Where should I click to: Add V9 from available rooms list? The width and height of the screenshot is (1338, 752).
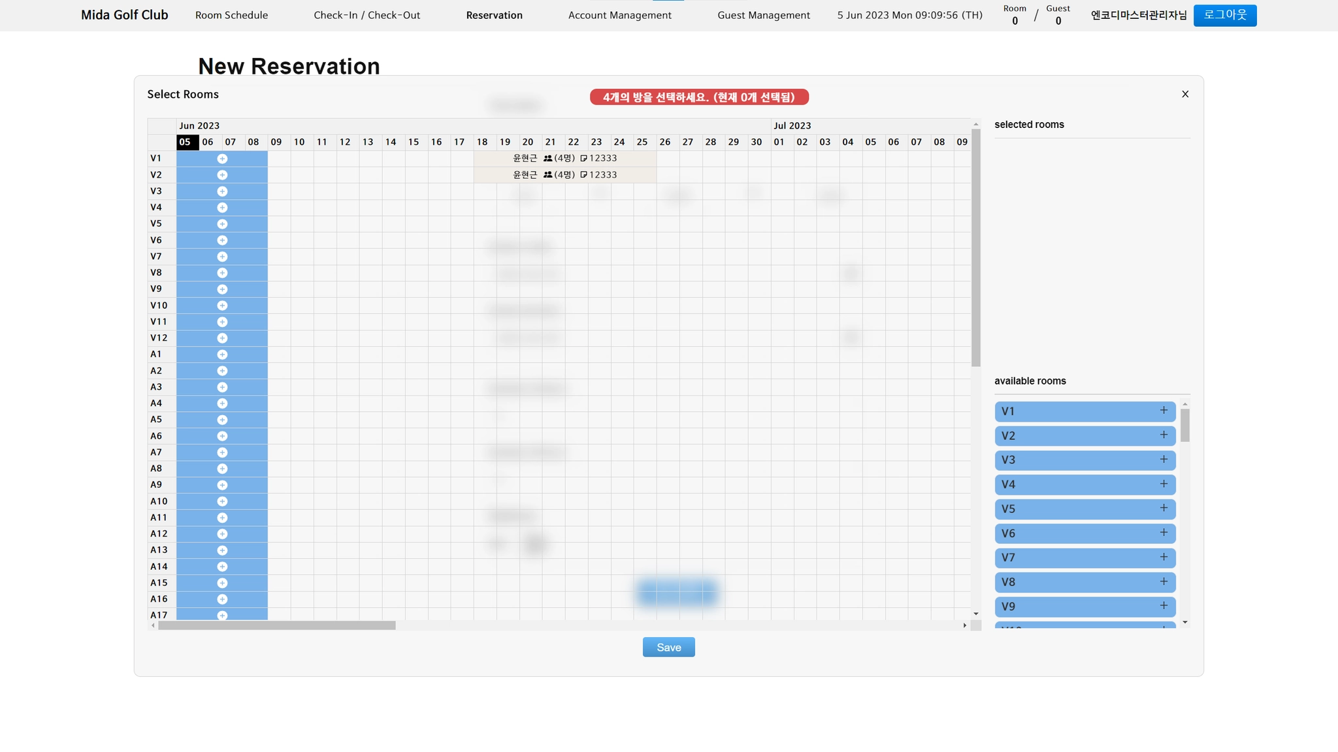tap(1163, 606)
